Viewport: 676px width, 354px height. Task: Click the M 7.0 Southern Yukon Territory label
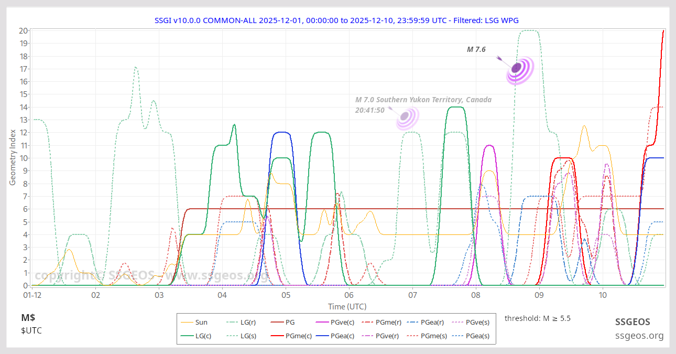coord(423,100)
